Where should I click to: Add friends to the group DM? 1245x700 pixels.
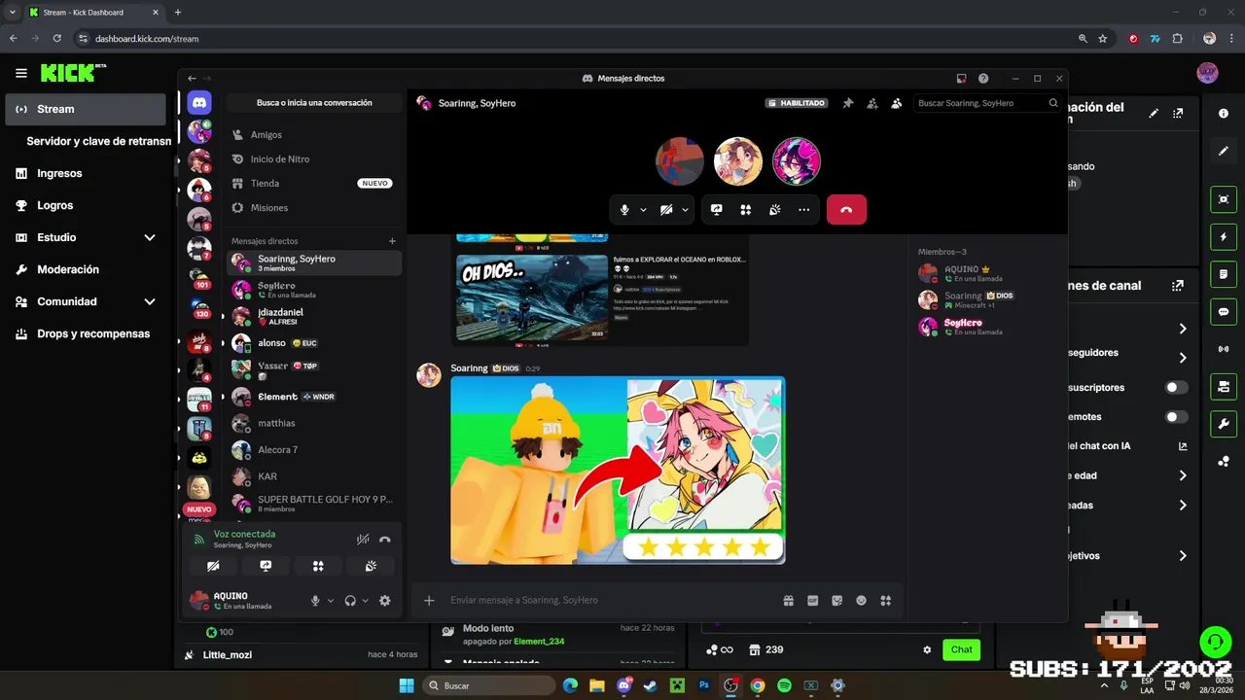(872, 103)
